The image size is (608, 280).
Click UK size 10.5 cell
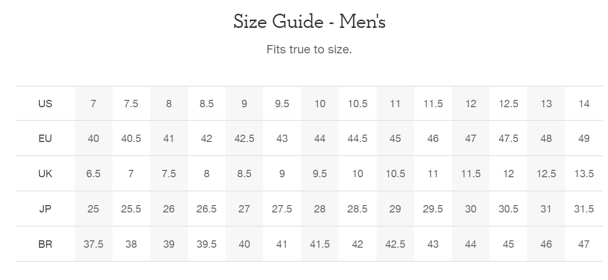pos(395,174)
